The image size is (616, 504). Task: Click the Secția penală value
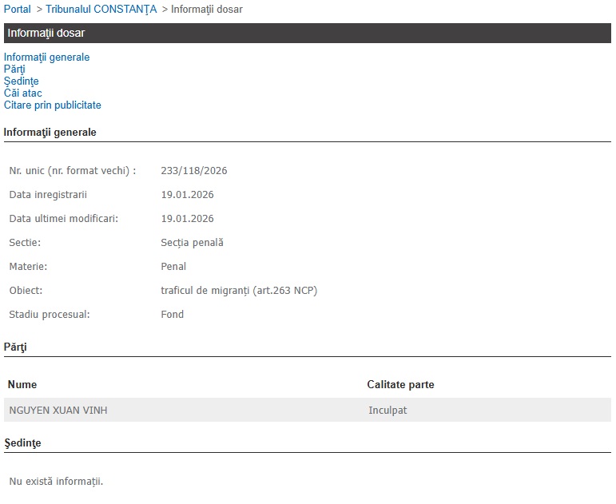coord(192,243)
